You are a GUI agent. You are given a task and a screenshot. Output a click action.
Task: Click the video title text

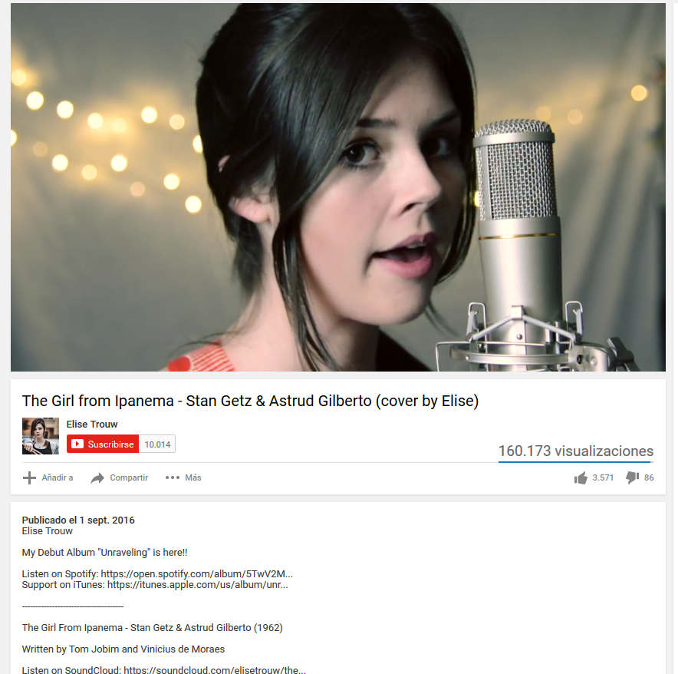pos(250,401)
